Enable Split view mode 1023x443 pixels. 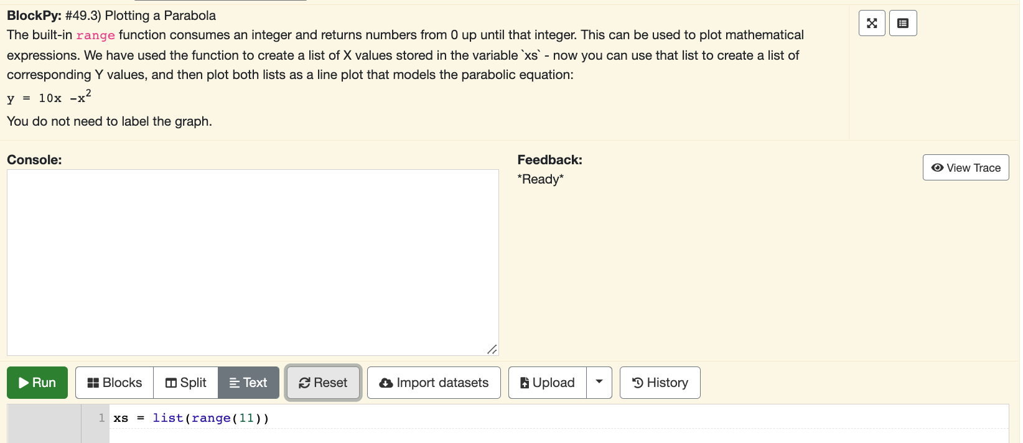[185, 383]
